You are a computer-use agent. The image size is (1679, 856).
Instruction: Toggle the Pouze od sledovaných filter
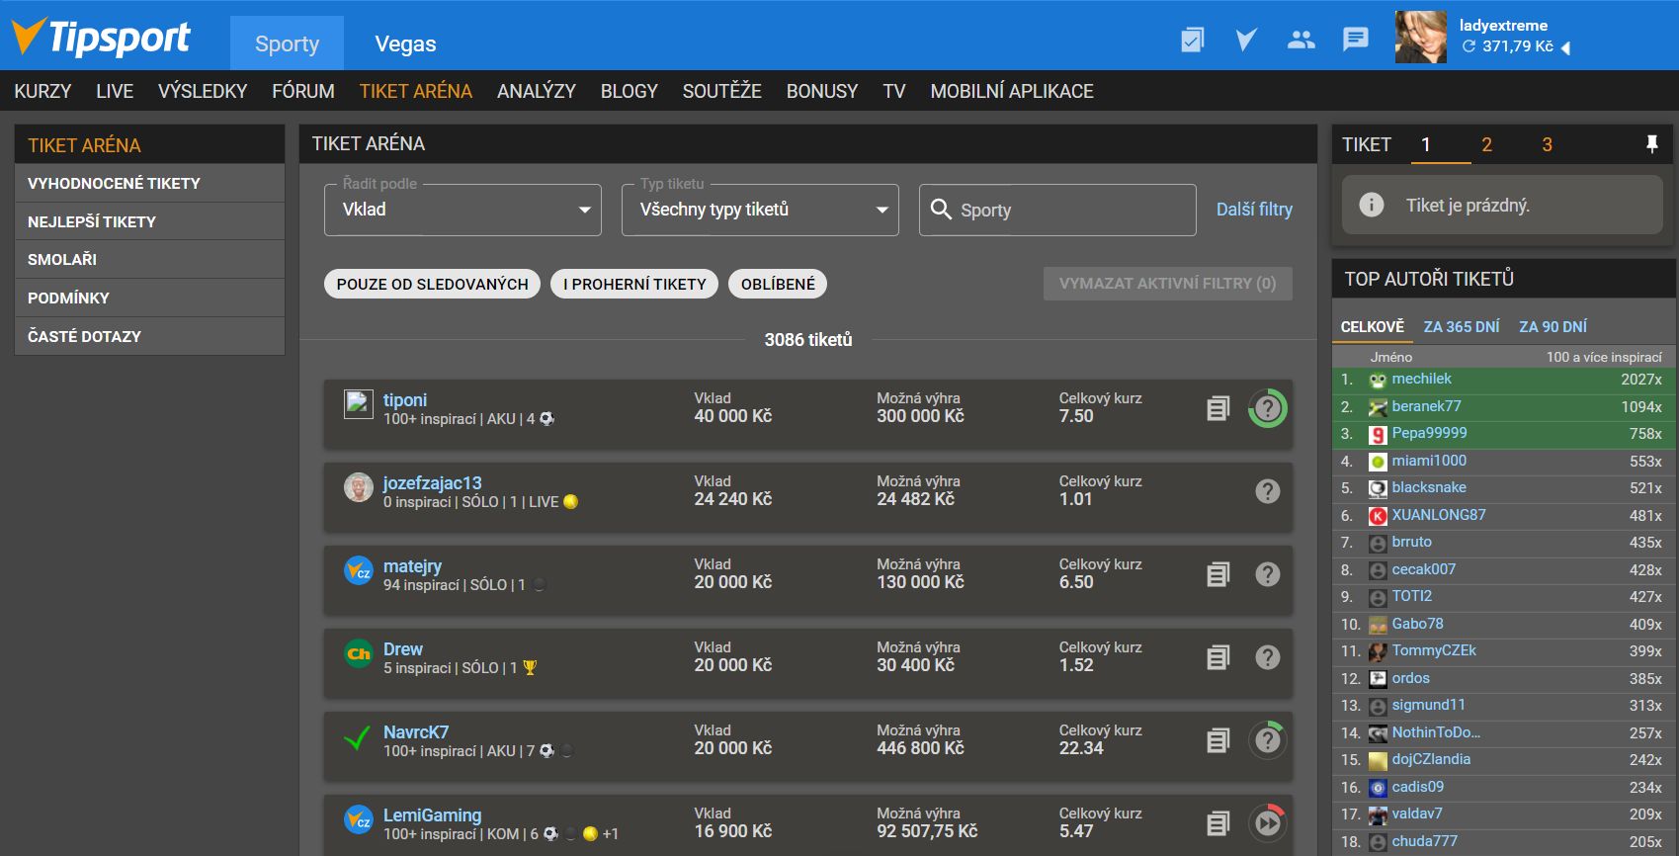[x=432, y=284]
